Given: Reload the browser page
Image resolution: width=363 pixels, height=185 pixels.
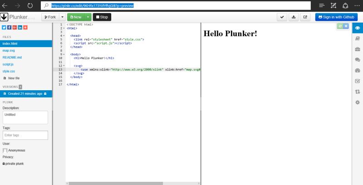Looking at the screenshot, I should pos(30,5).
